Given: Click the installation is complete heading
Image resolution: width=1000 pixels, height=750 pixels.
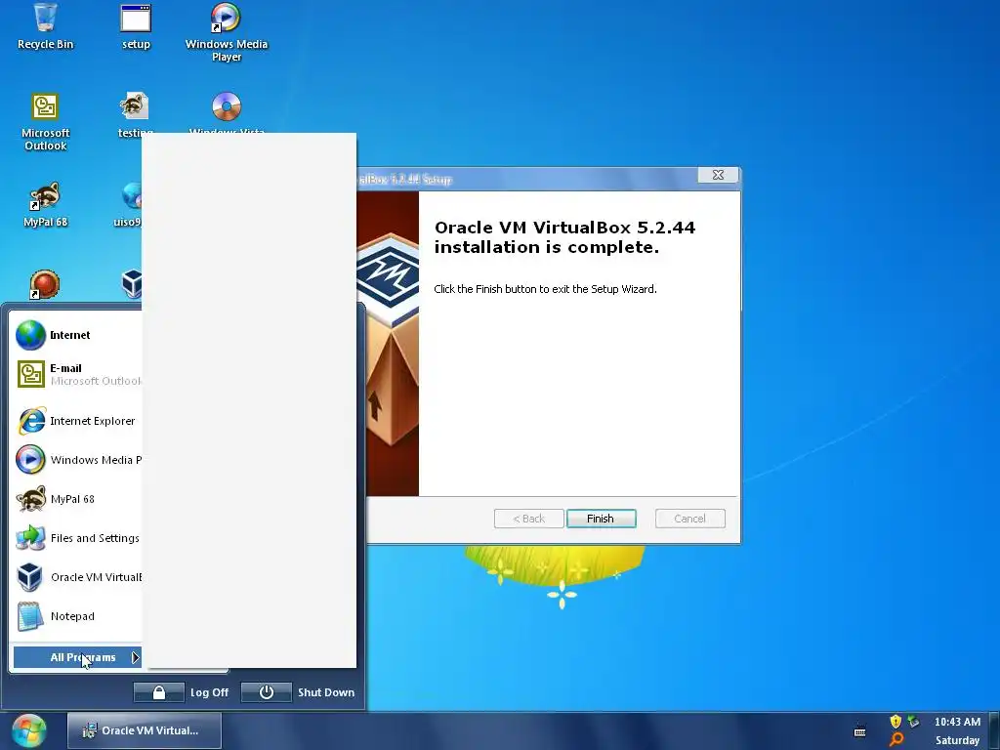Looking at the screenshot, I should tap(564, 237).
